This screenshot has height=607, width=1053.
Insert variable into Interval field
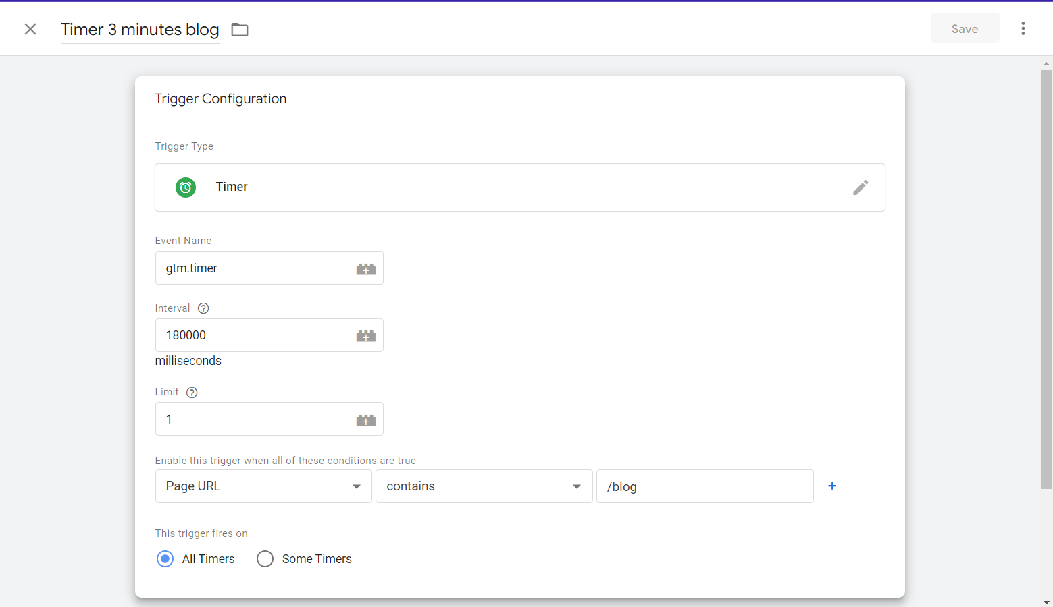tap(365, 336)
